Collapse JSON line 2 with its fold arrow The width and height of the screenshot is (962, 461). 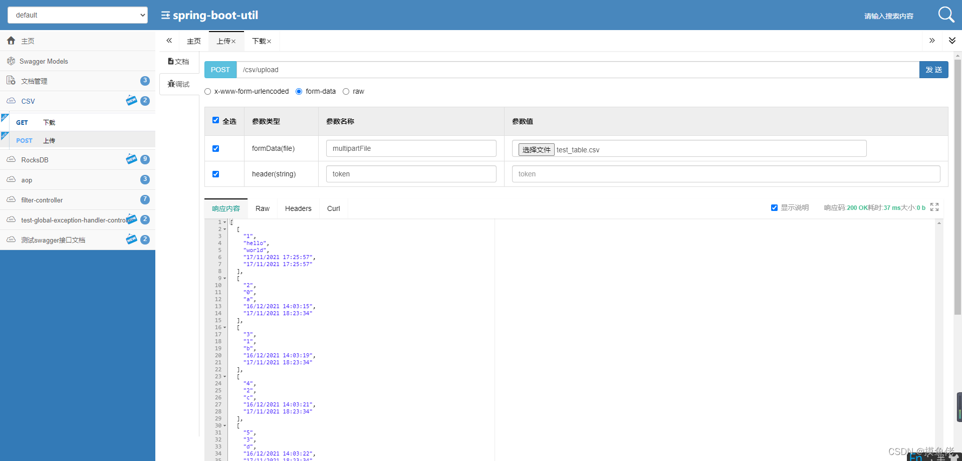click(x=224, y=229)
